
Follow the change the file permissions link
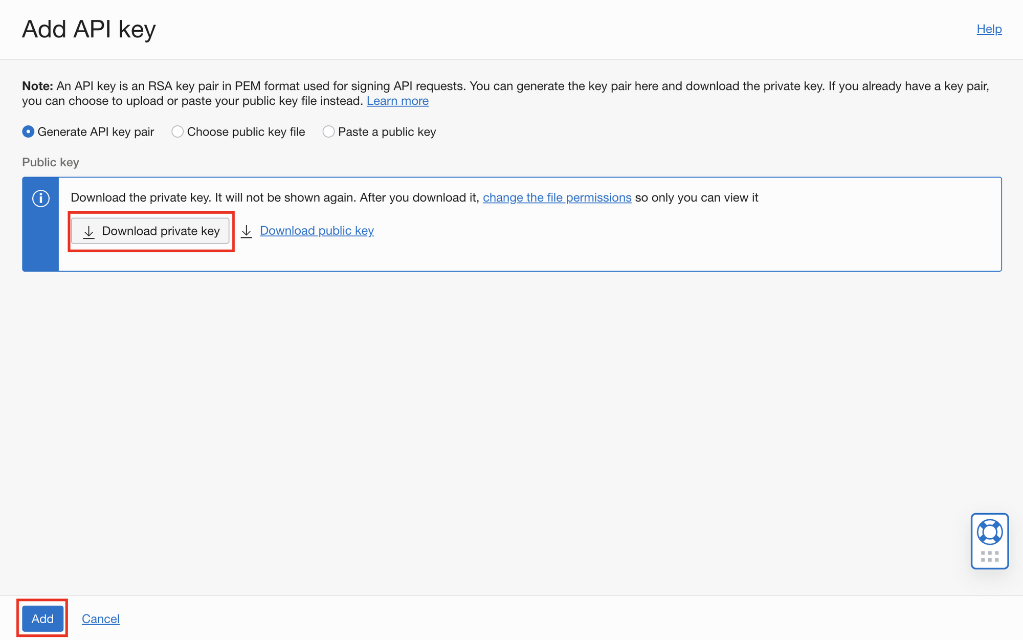pos(557,197)
